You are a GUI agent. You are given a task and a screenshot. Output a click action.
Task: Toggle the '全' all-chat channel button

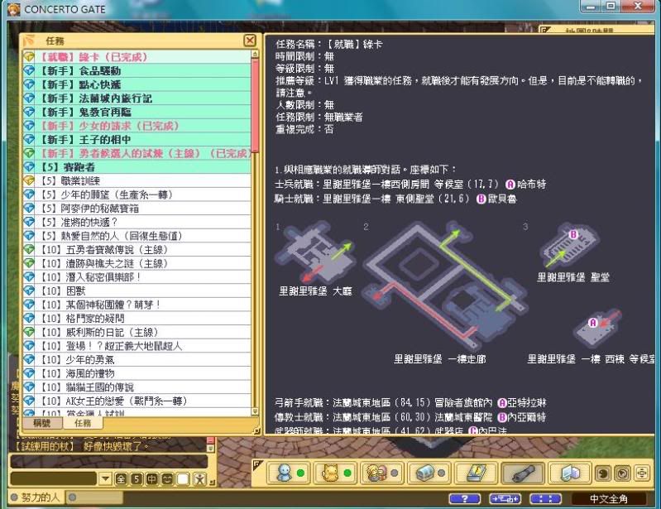click(x=121, y=479)
